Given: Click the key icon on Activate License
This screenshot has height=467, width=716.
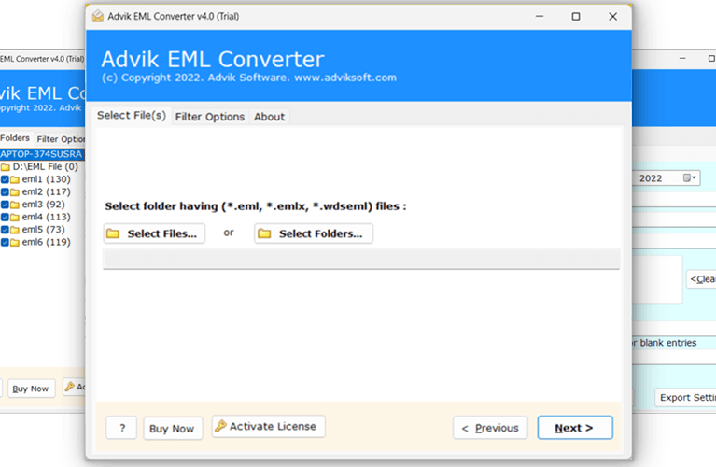Looking at the screenshot, I should [x=220, y=427].
